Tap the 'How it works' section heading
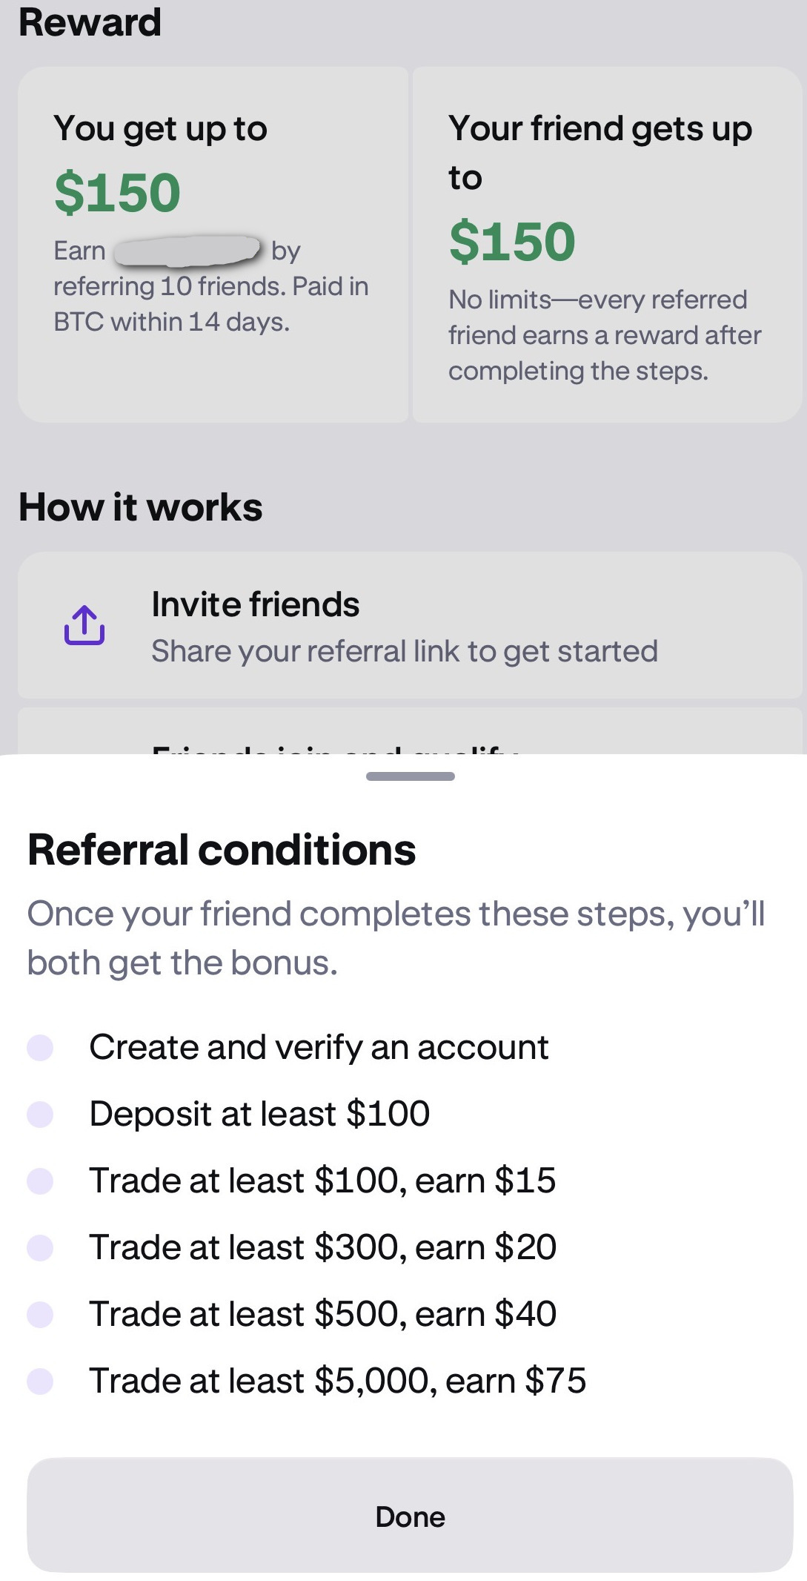Image resolution: width=807 pixels, height=1581 pixels. (140, 506)
